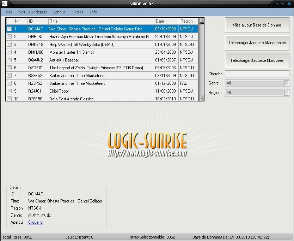Click the We Cheer title in the selected row
294x241 pixels.
click(96, 29)
